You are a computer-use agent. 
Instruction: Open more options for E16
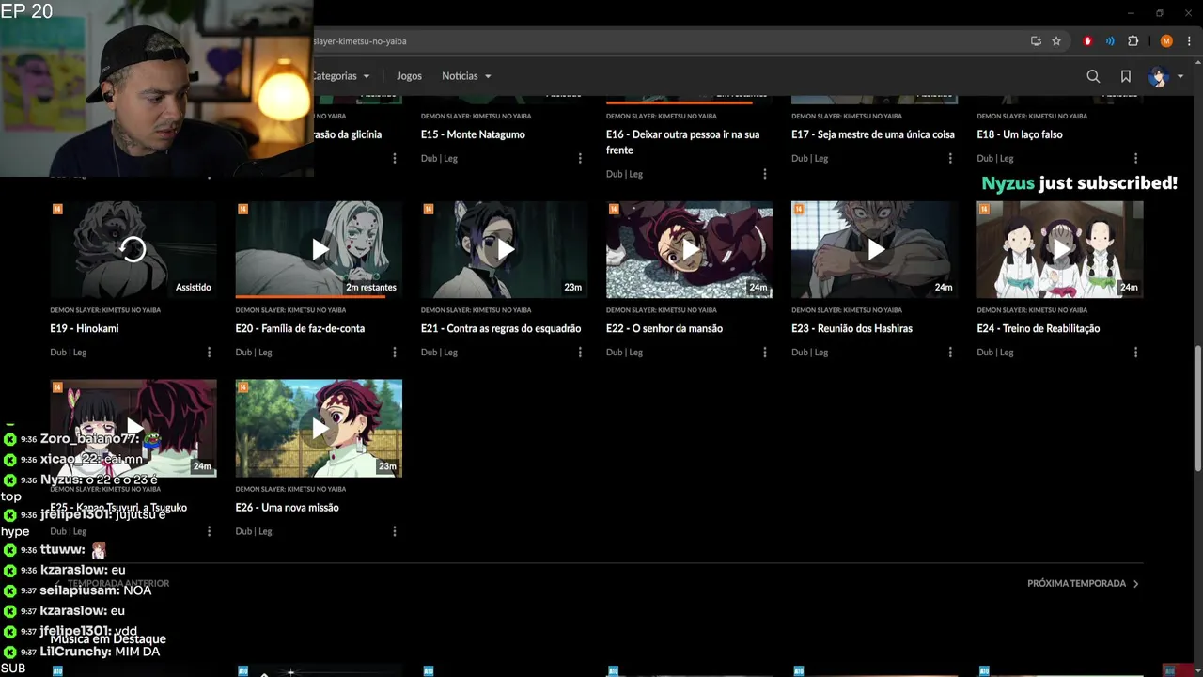[x=764, y=174]
